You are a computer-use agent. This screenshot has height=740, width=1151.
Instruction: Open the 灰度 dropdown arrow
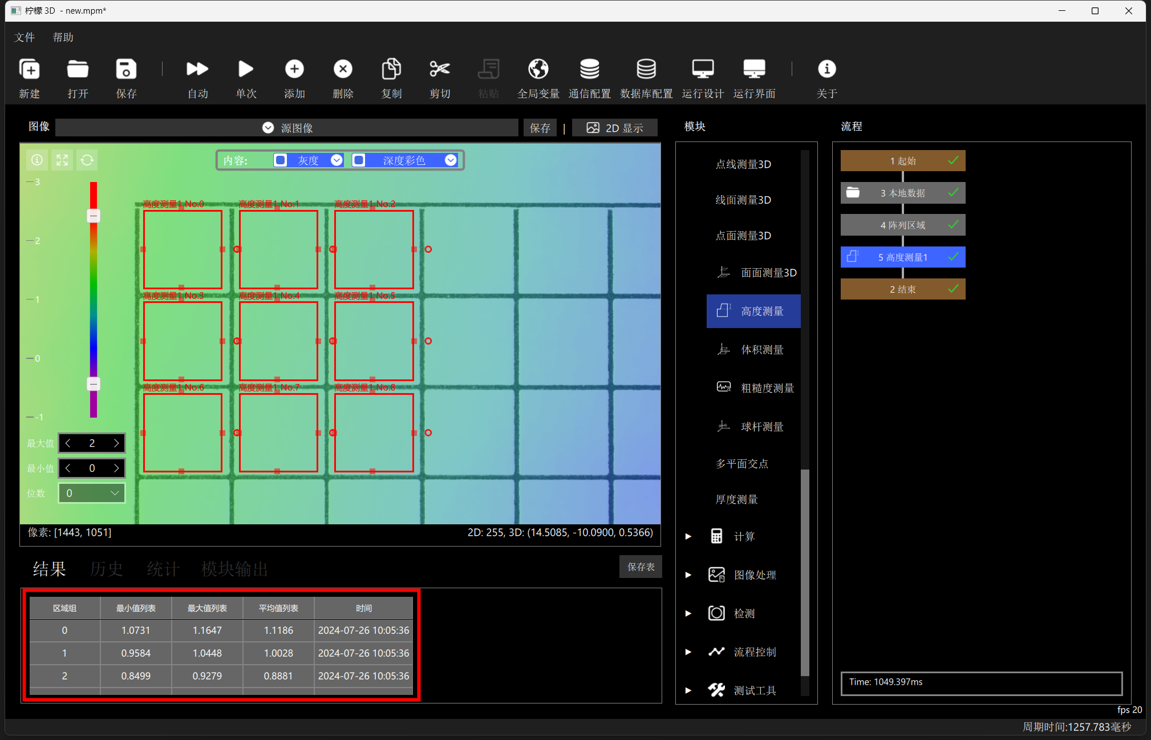click(x=337, y=160)
